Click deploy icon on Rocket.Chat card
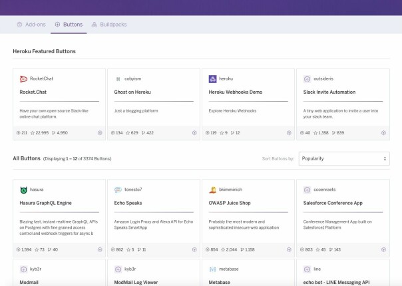Screen dimensions: 402x286 pyautogui.click(x=100, y=133)
